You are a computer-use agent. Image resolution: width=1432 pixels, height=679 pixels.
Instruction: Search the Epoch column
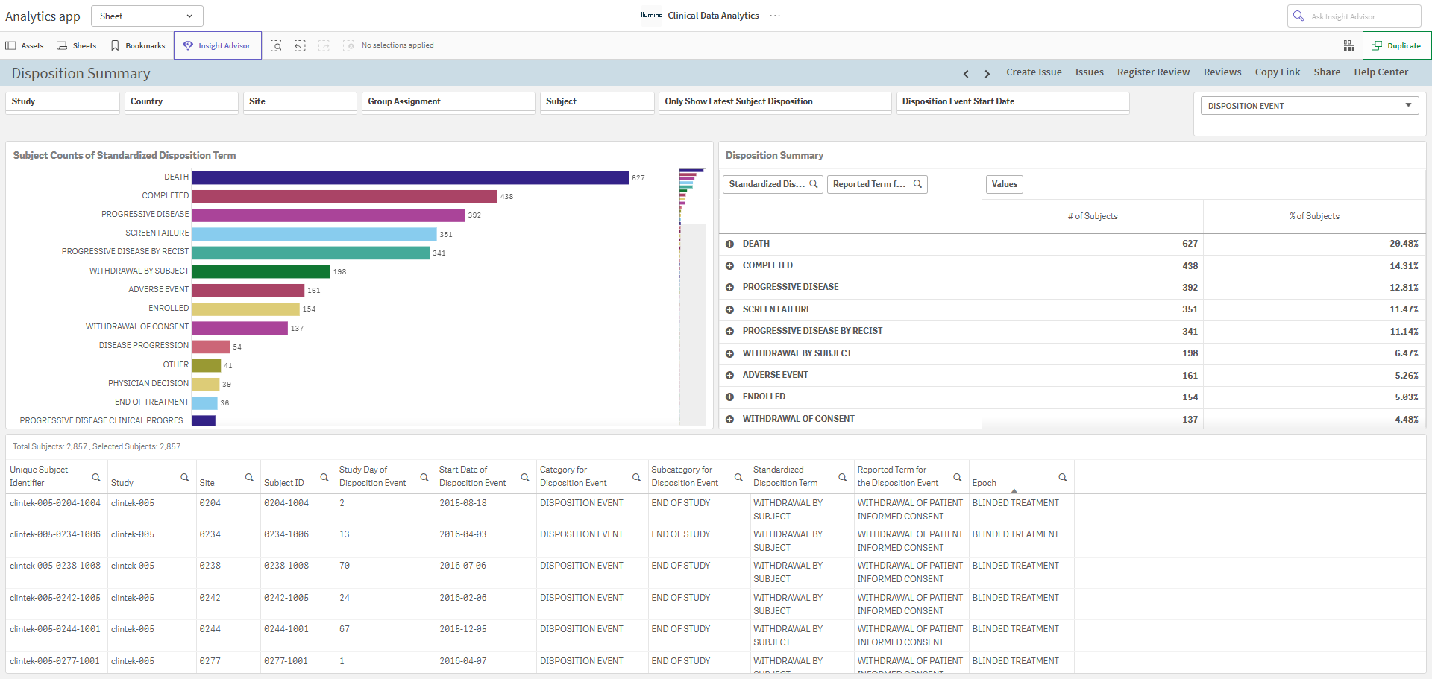(1063, 477)
